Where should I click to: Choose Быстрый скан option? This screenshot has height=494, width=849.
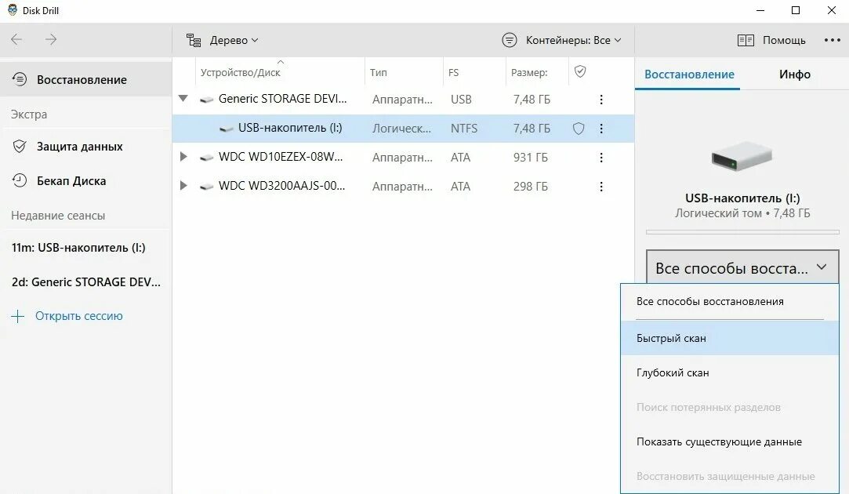729,338
